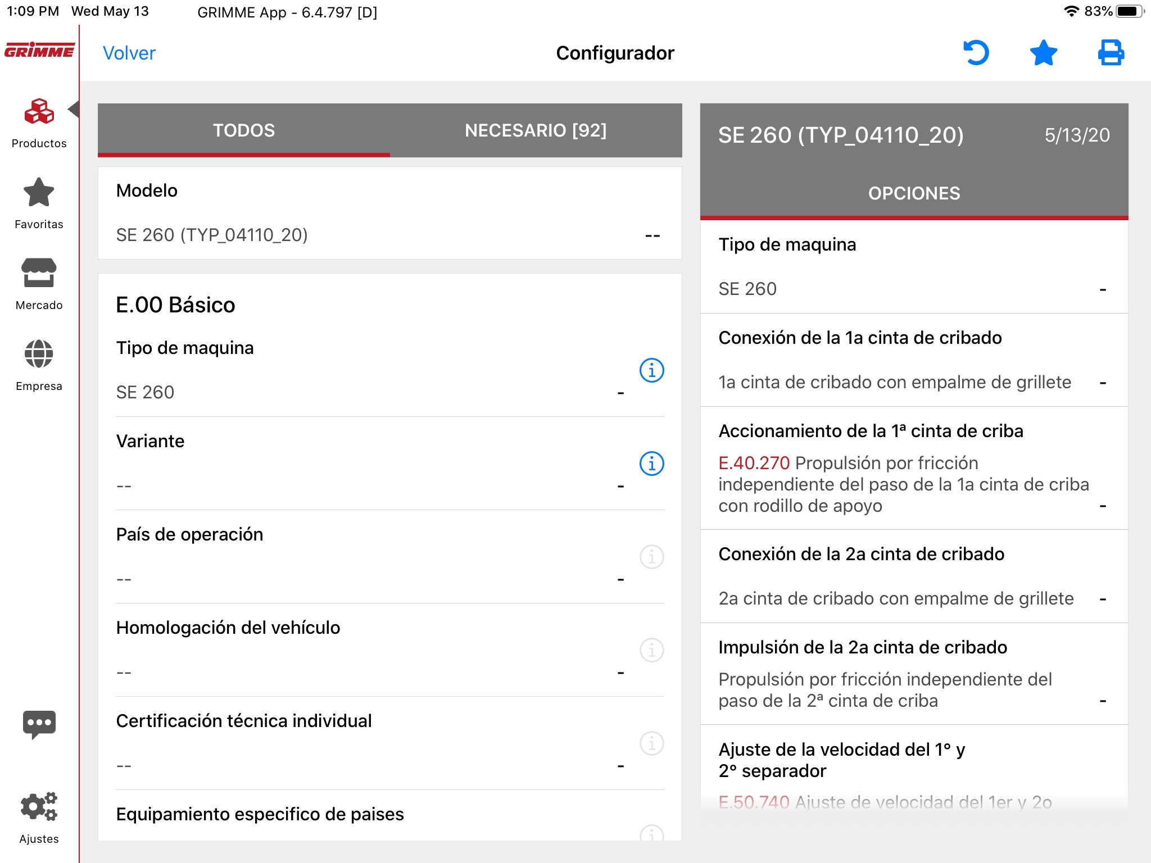Select Conexión de la 1a cinta de cribado option
This screenshot has width=1151, height=863.
[914, 360]
